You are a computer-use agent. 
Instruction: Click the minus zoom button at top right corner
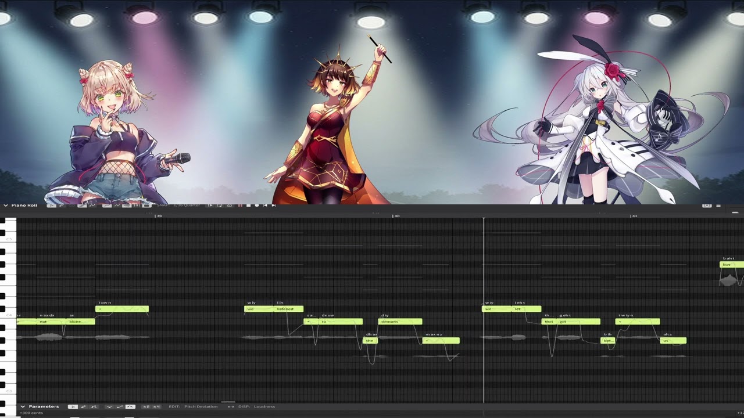coord(735,212)
